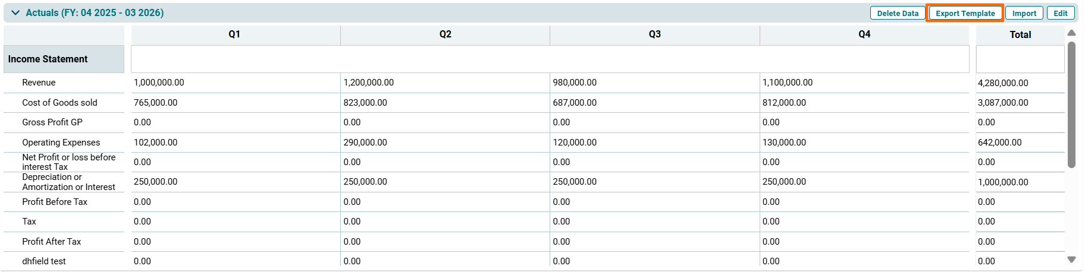The height and width of the screenshot is (272, 1085).
Task: Click the Import button
Action: pyautogui.click(x=1024, y=13)
